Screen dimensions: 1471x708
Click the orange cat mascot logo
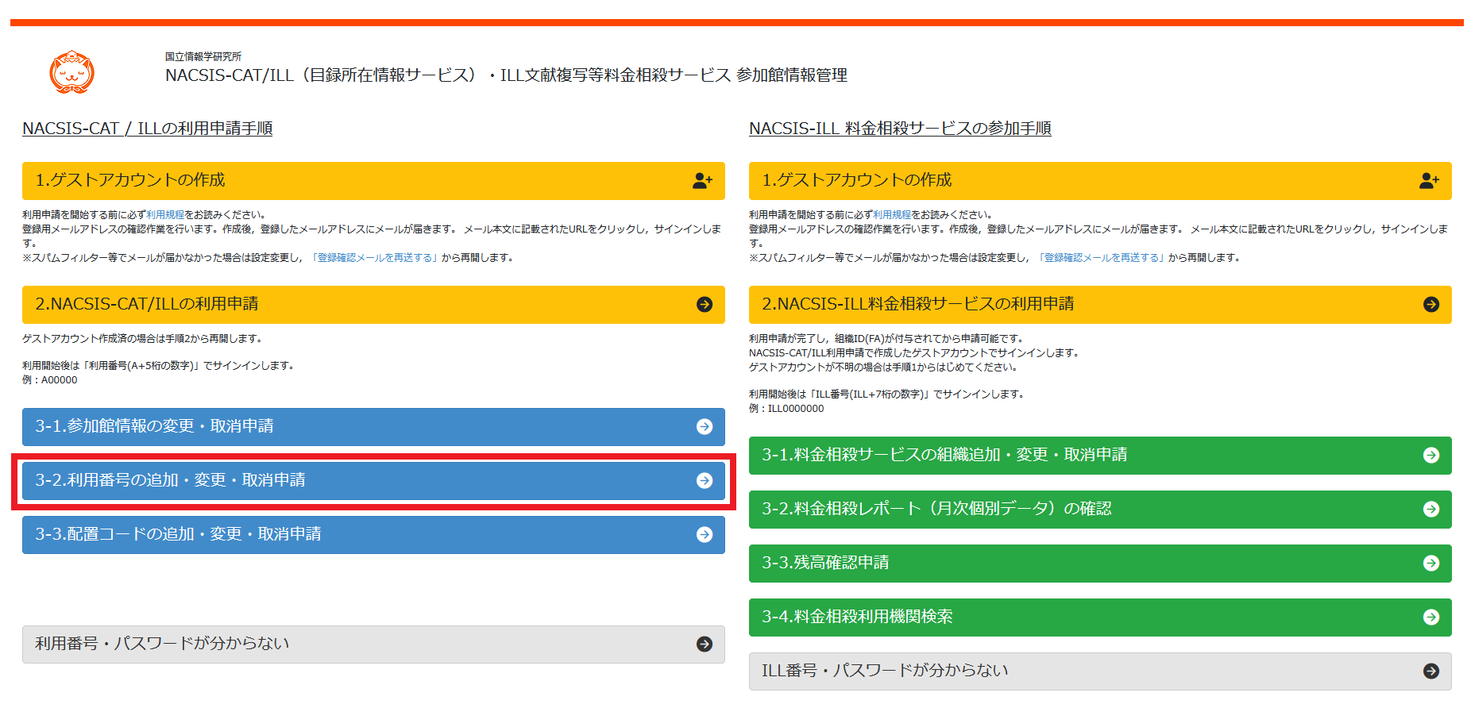click(71, 72)
